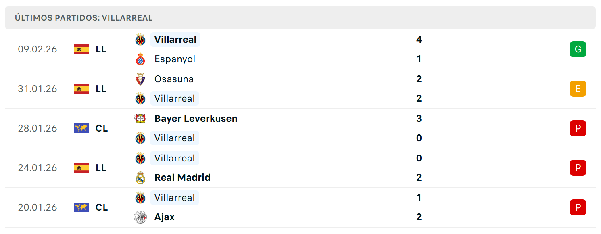Open the Real Madrid team link

pos(182,178)
